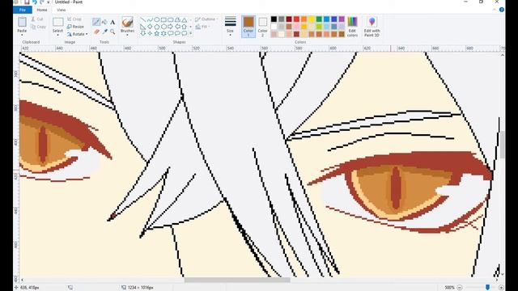
Task: Pick the red color swatch
Action: (x=296, y=19)
